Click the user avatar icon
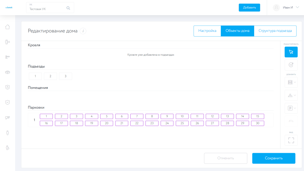304x171 pixels. tap(276, 7)
